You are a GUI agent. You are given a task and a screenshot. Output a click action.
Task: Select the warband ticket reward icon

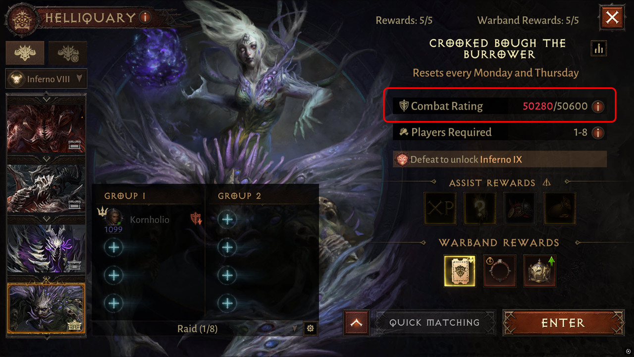tap(460, 271)
